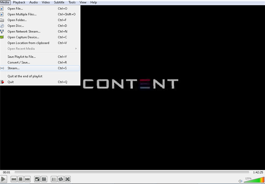Open extended settings equalizer icon
This screenshot has height=184, width=265.
[x=44, y=179]
